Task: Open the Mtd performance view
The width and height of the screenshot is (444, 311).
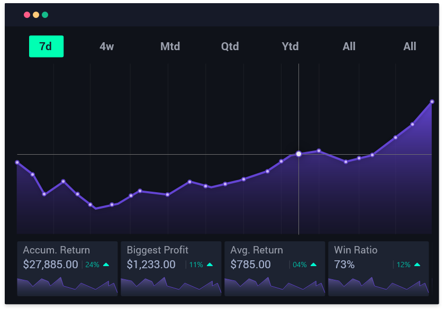Action: tap(170, 46)
